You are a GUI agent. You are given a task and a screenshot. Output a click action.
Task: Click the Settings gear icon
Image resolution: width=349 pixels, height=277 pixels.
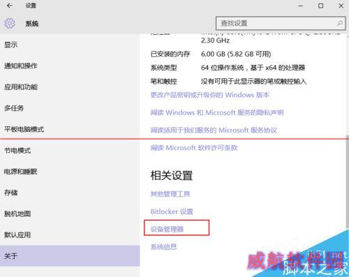[x=10, y=23]
